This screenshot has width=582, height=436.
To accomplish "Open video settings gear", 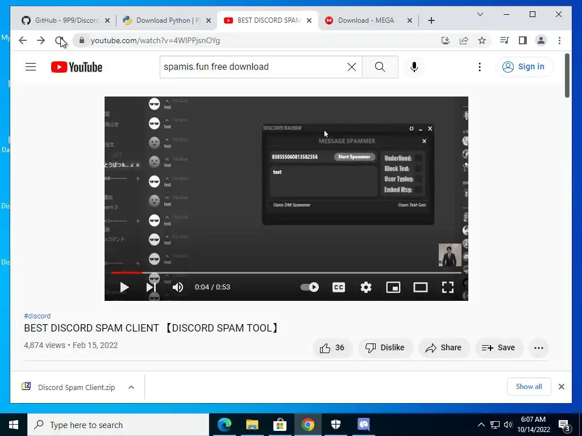I will pyautogui.click(x=366, y=287).
